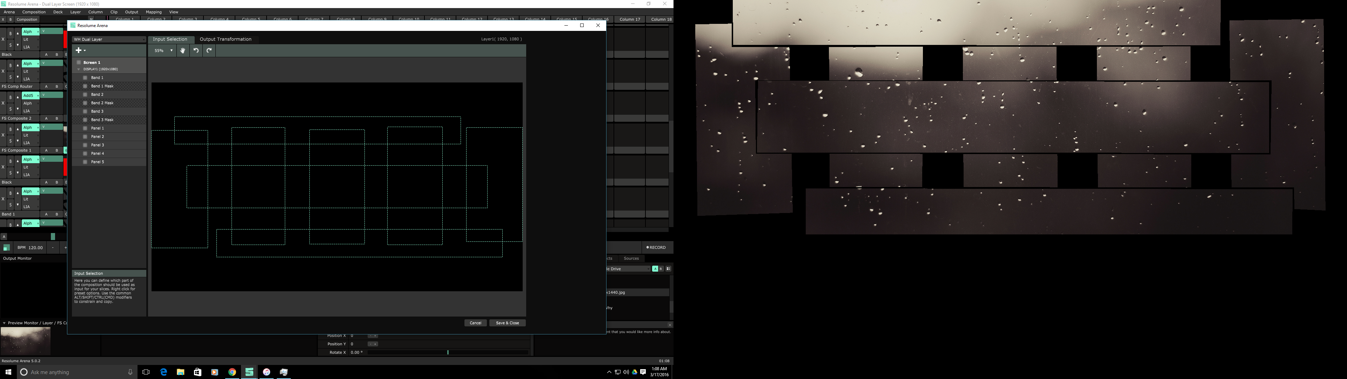Open Google Chrome from the taskbar
1347x379 pixels.
[x=232, y=372]
